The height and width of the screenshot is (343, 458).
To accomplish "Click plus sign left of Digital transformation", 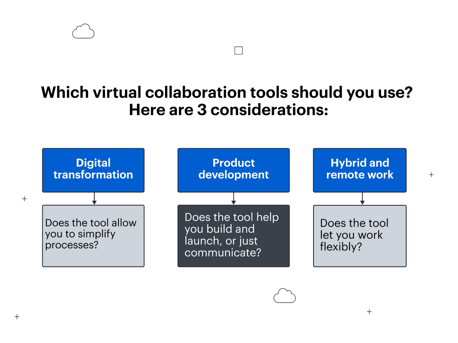I will pyautogui.click(x=24, y=199).
